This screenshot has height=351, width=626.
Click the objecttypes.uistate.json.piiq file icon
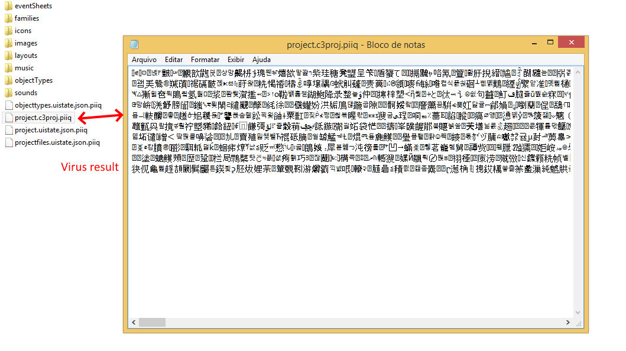coord(9,105)
